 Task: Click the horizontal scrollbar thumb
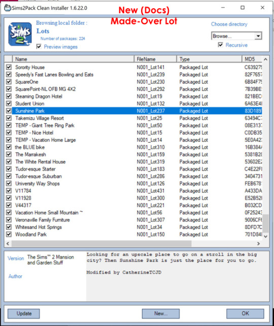point(101,243)
